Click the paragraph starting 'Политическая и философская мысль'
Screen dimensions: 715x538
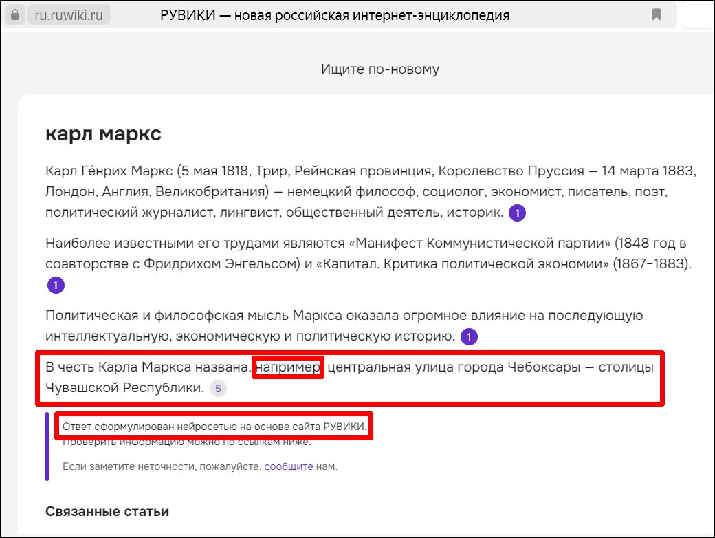(344, 326)
